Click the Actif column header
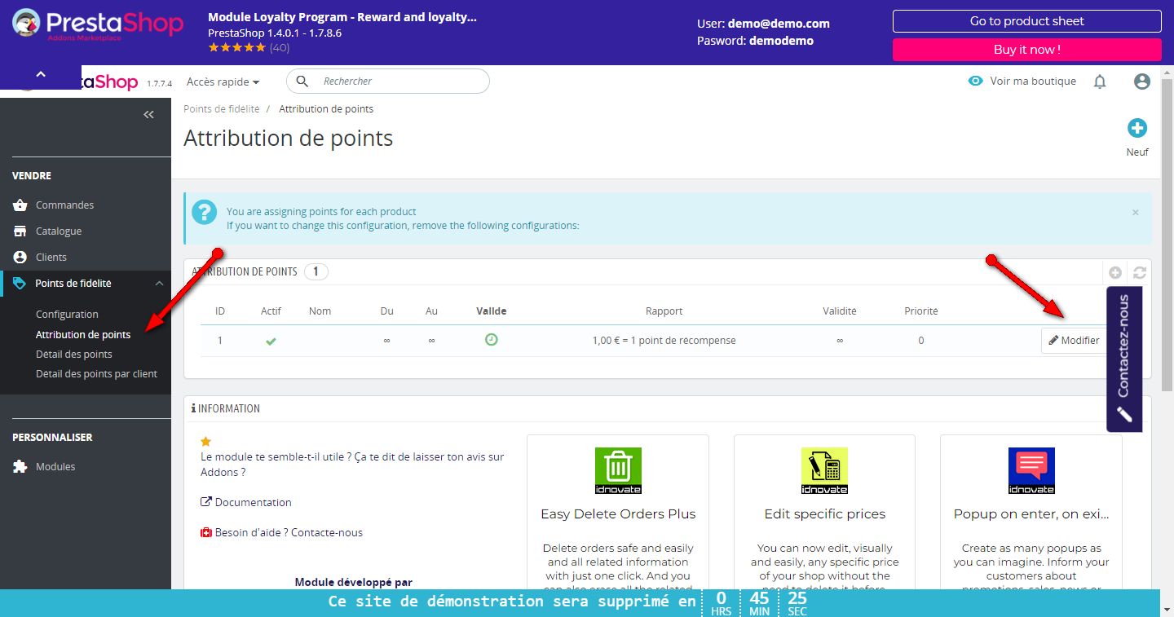 pyautogui.click(x=271, y=311)
